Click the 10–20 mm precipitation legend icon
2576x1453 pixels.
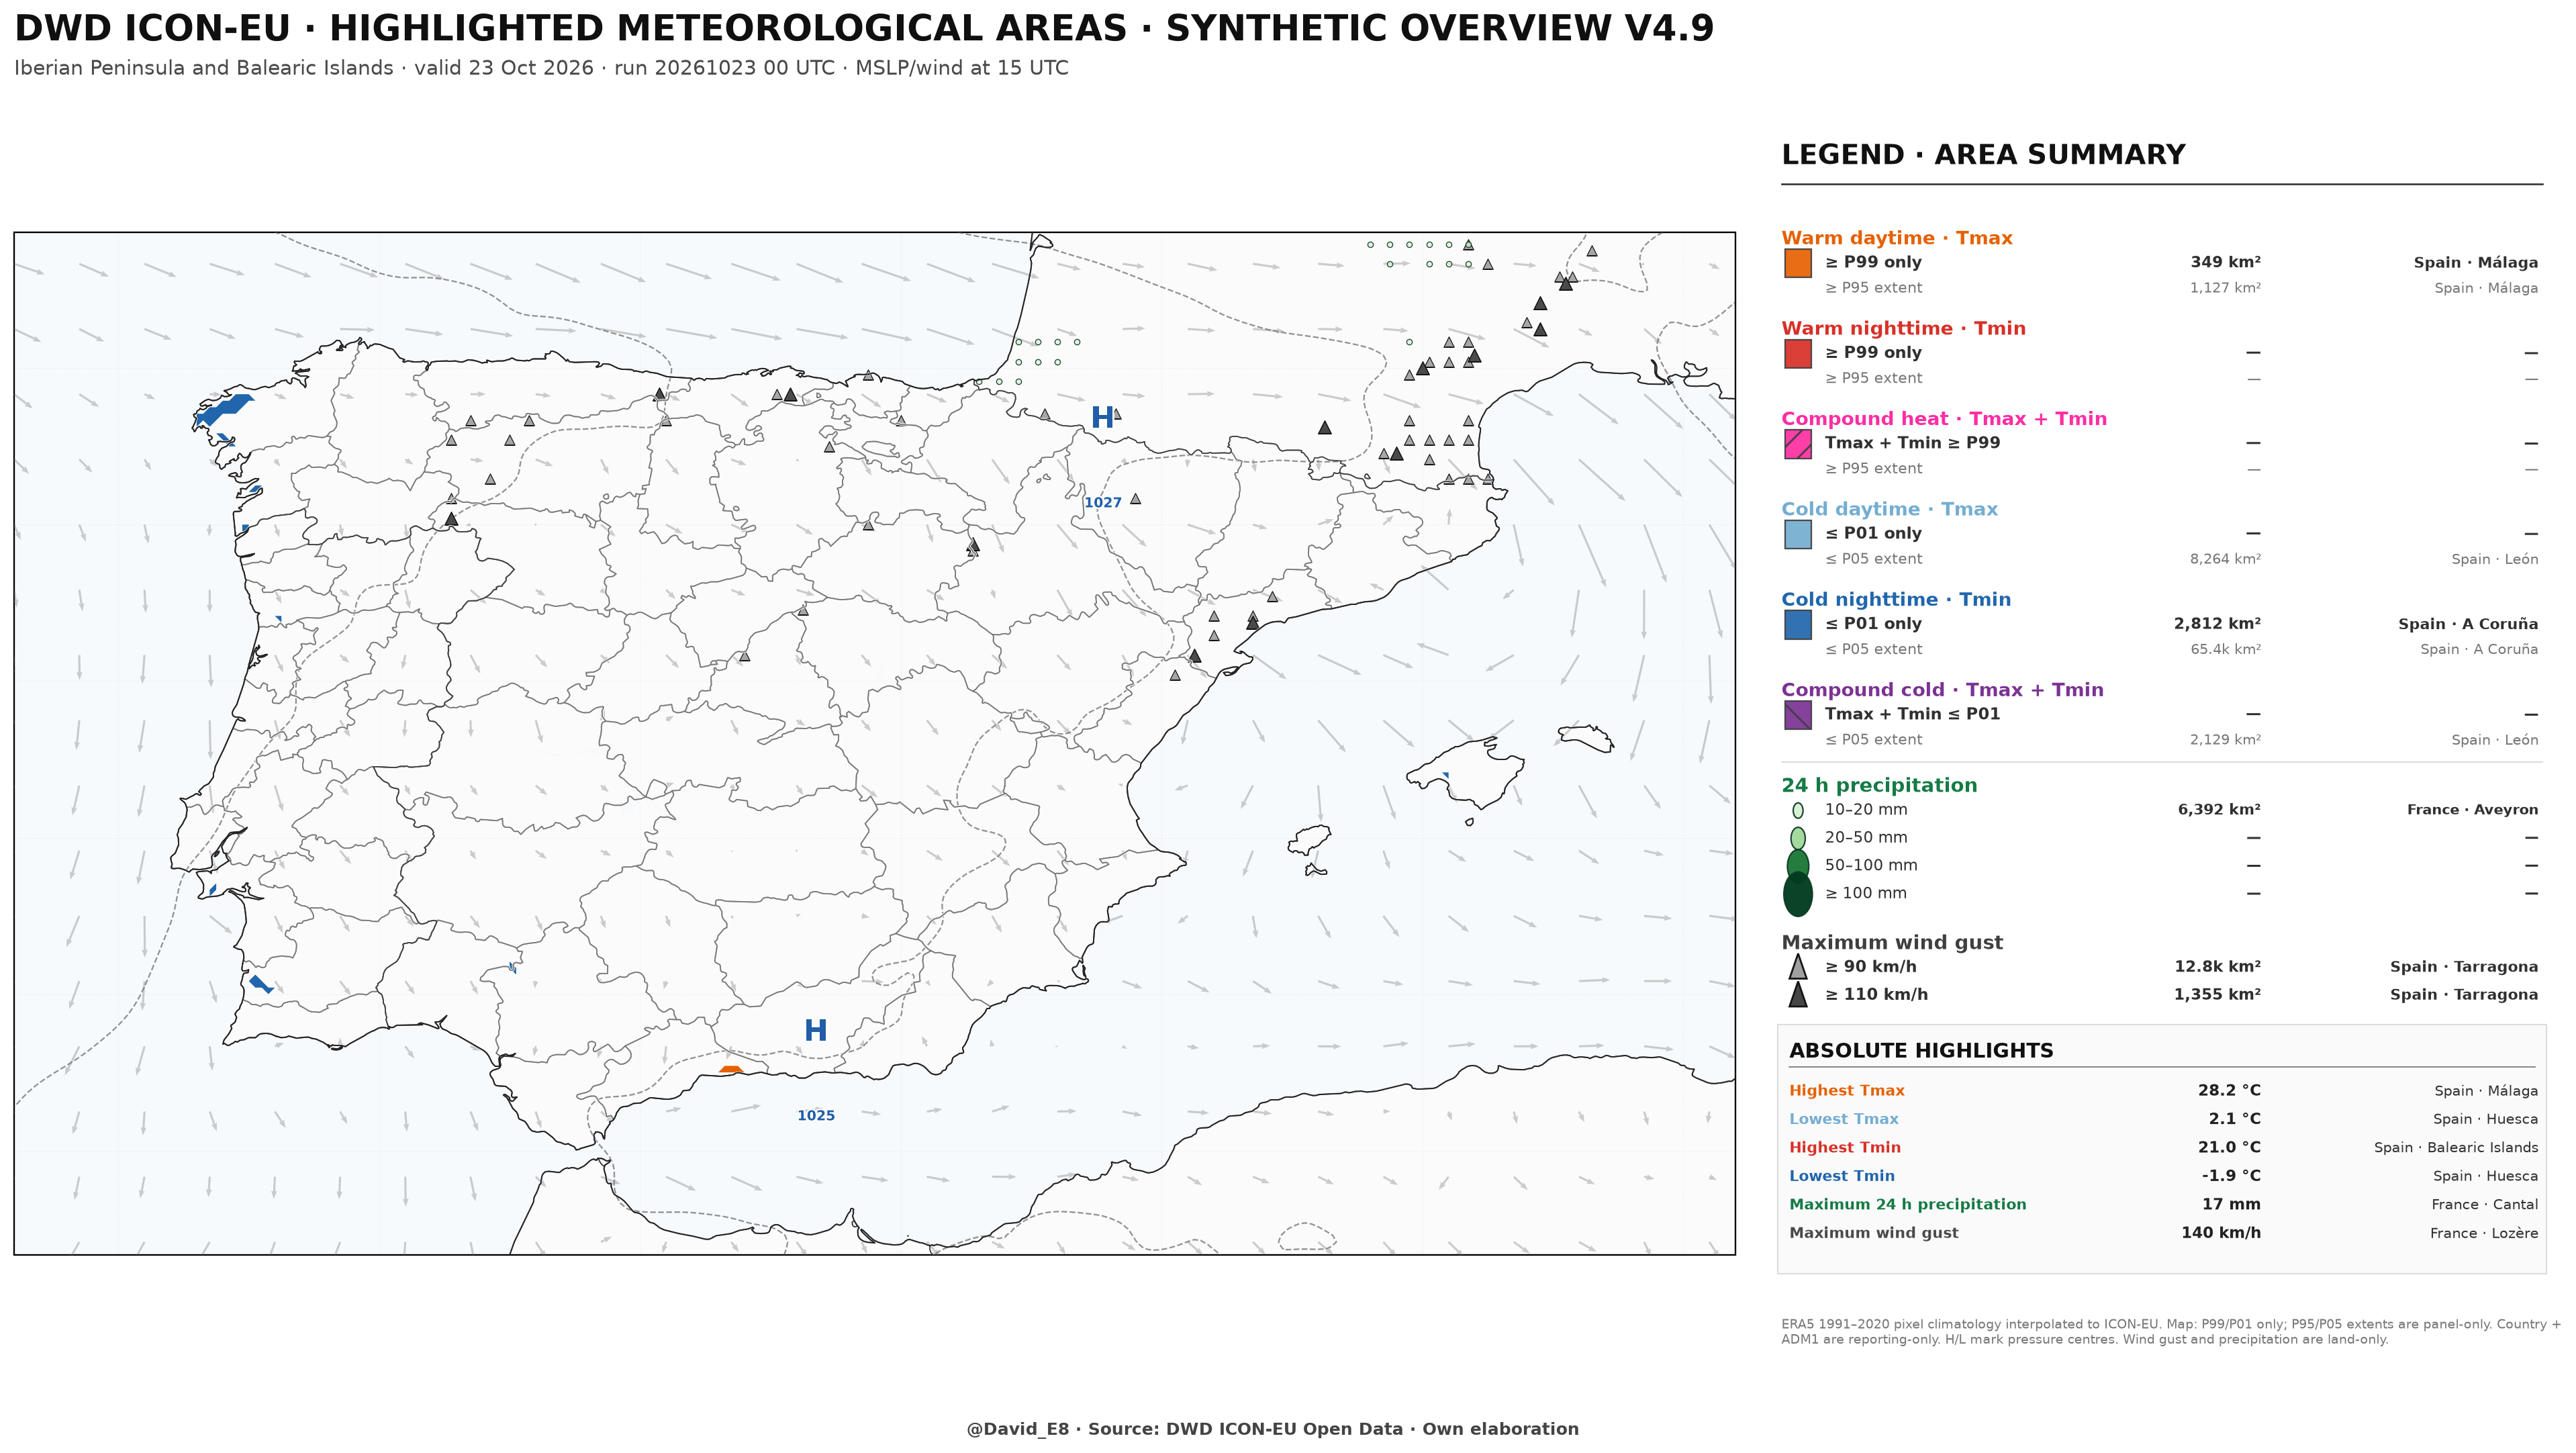click(x=1797, y=810)
